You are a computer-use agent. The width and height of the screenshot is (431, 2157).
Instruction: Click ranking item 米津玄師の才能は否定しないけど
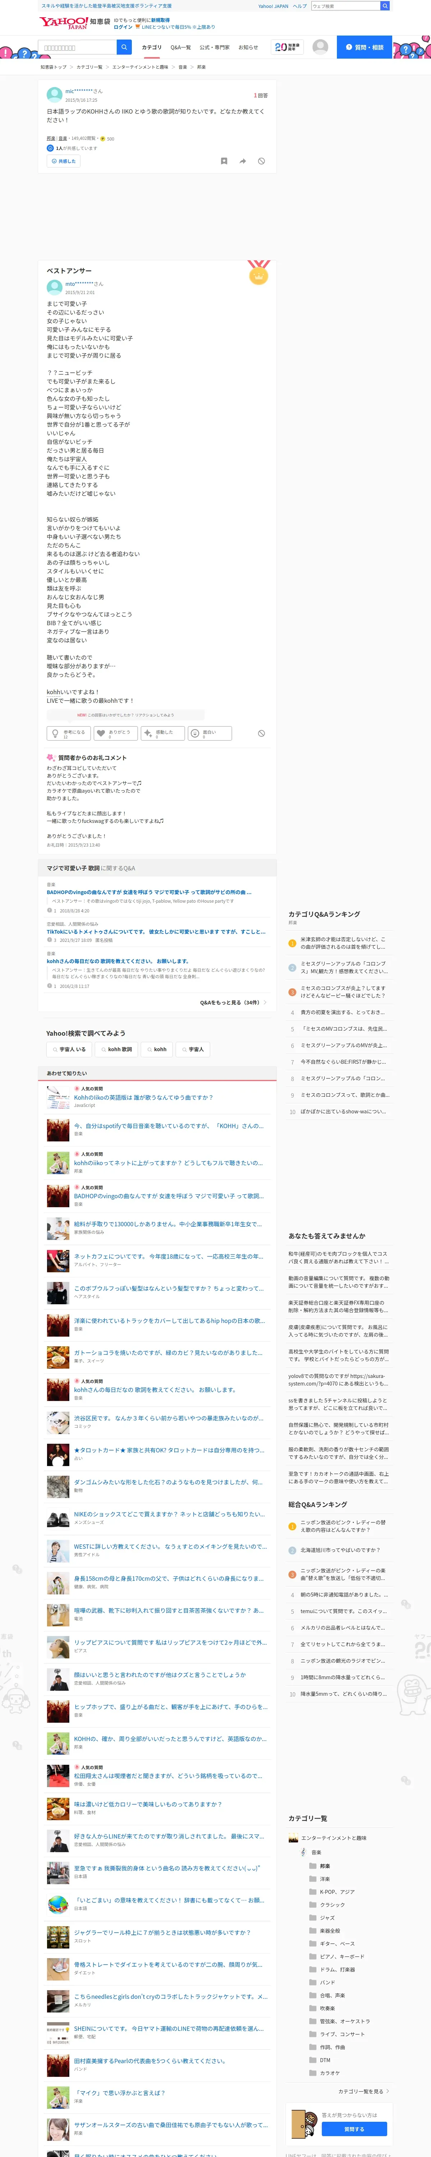(343, 943)
